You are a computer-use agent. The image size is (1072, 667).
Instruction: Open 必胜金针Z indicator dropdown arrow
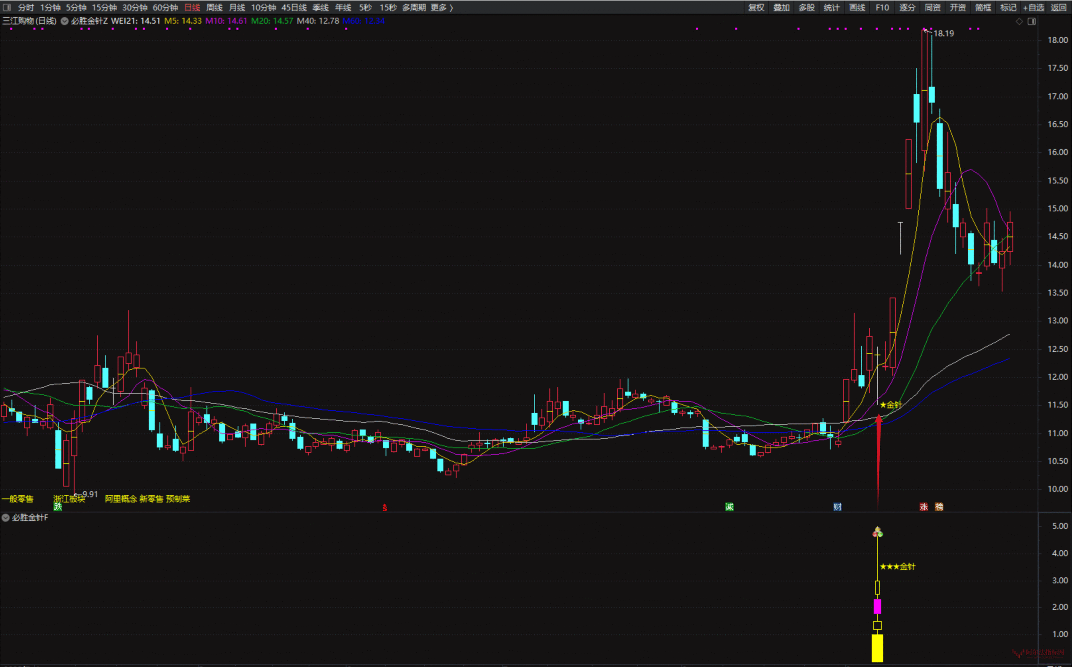pos(64,21)
